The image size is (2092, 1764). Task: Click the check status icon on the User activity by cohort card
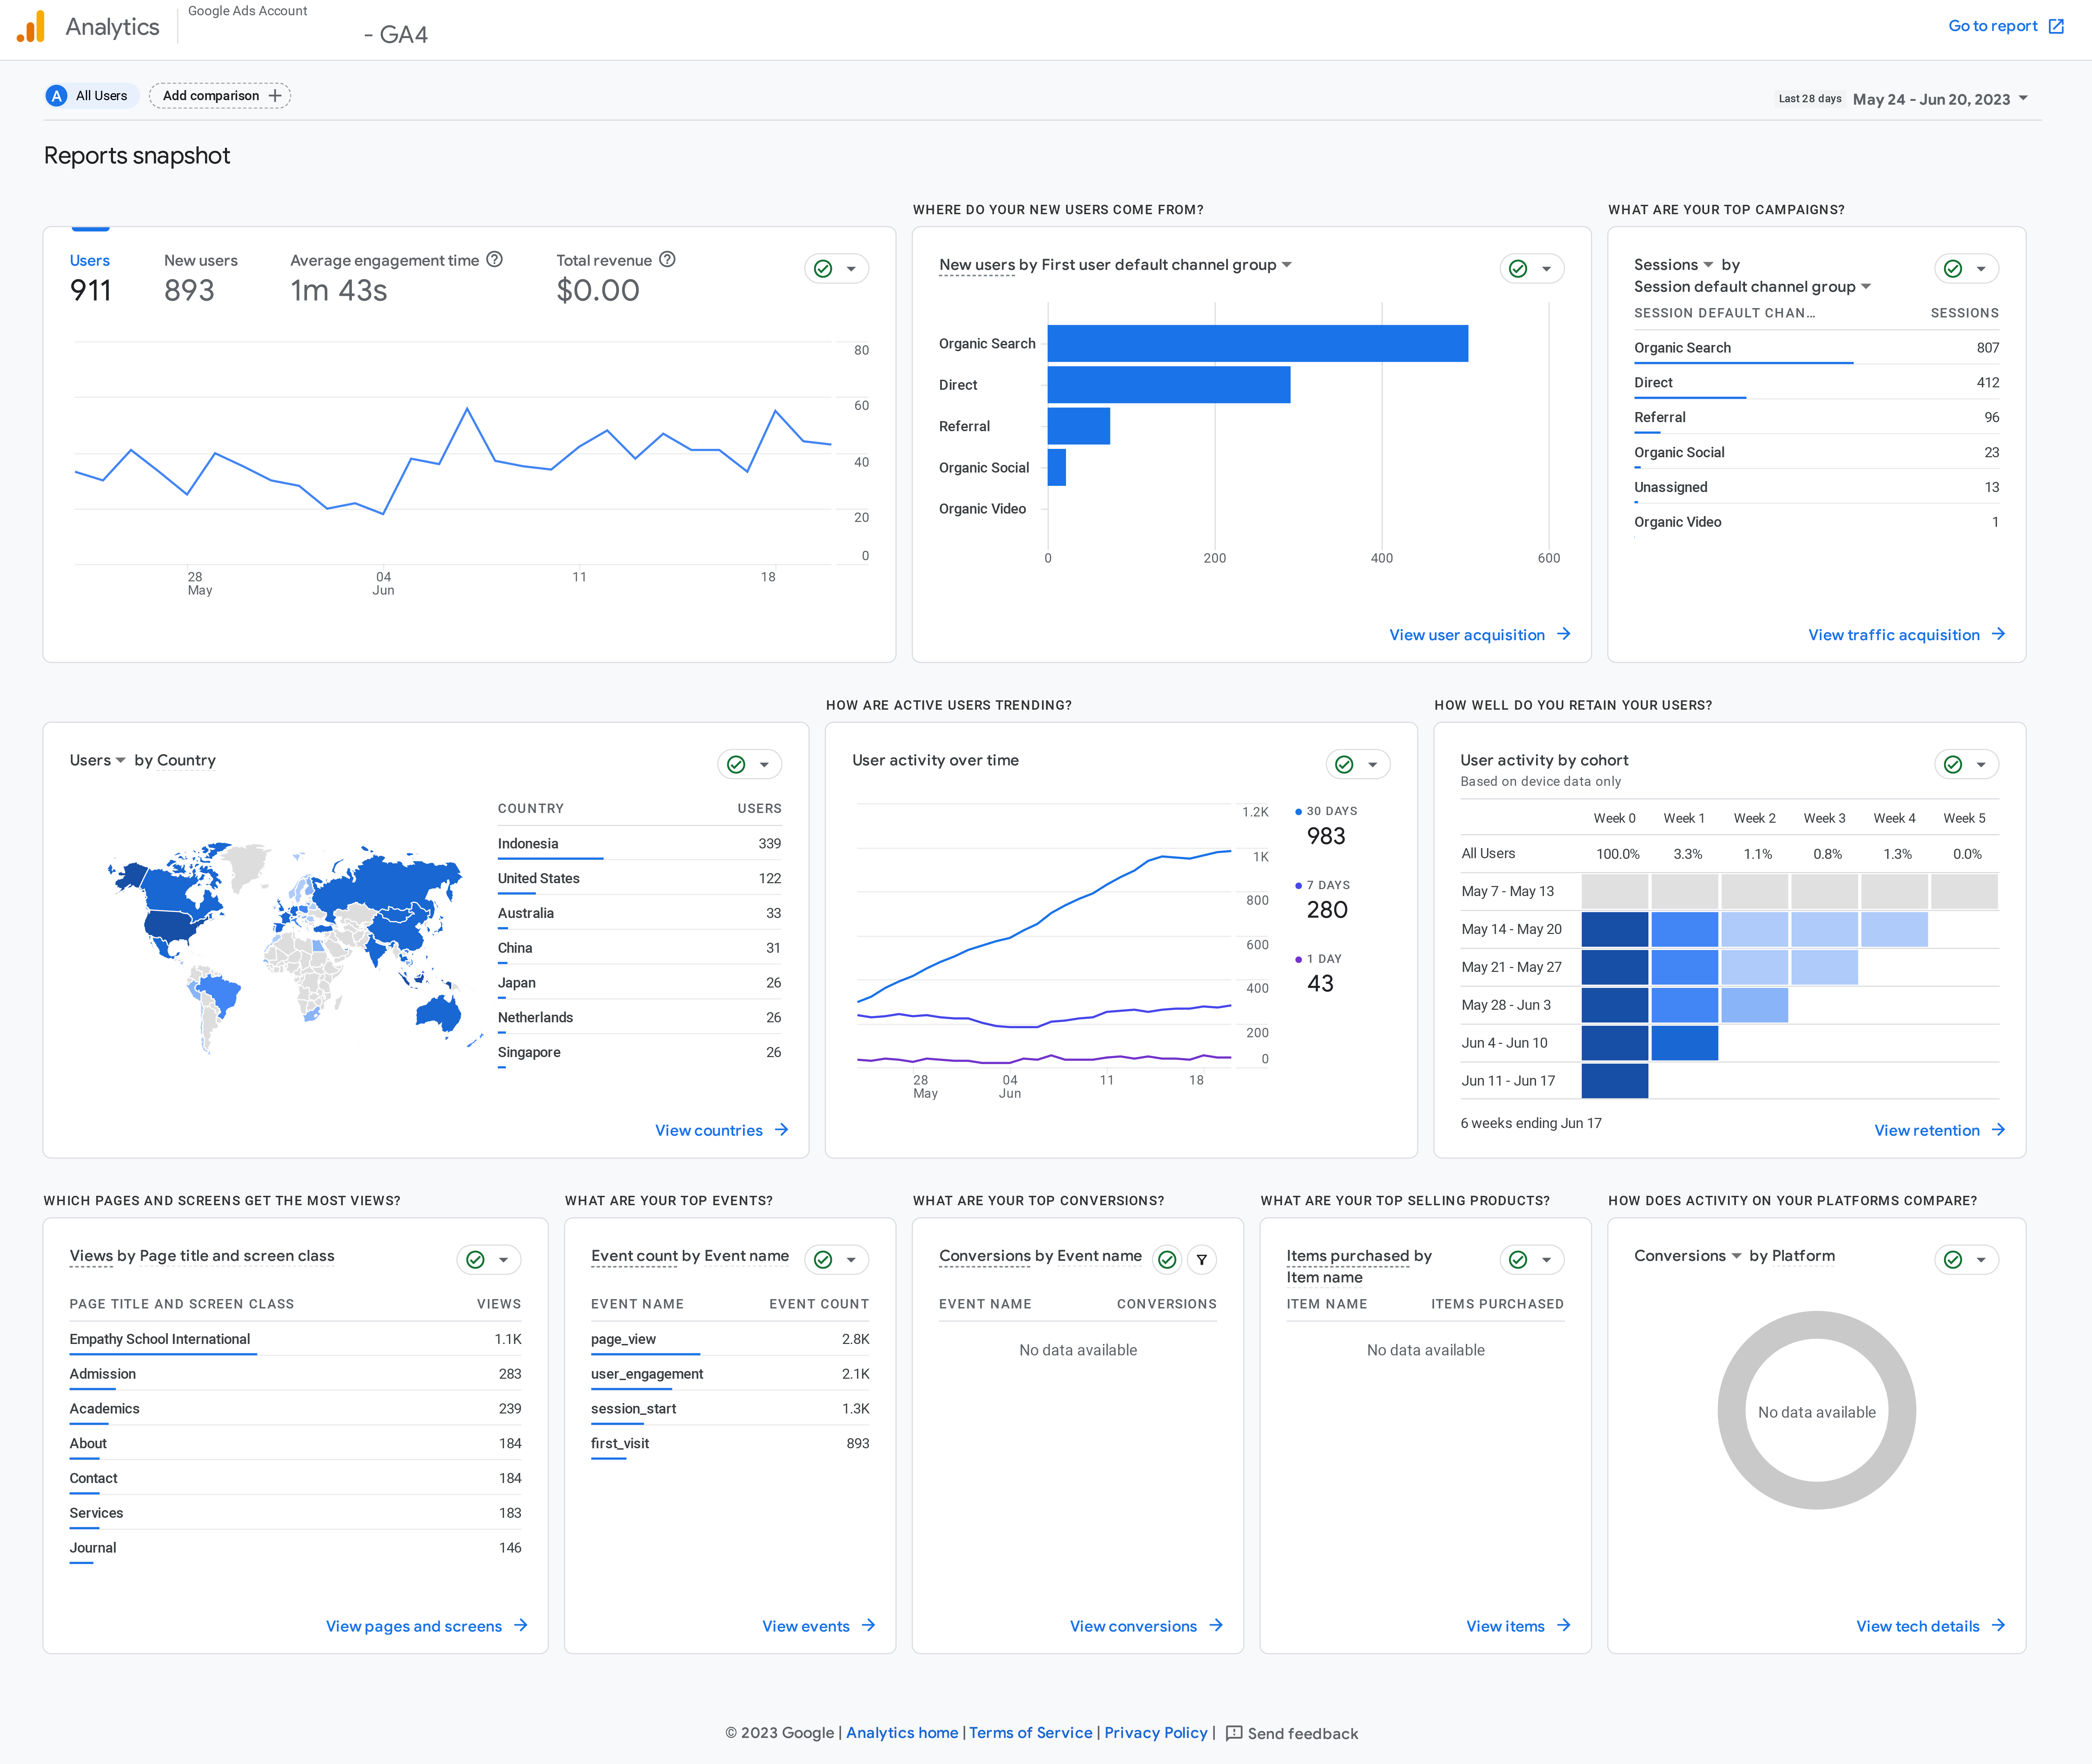point(1953,765)
